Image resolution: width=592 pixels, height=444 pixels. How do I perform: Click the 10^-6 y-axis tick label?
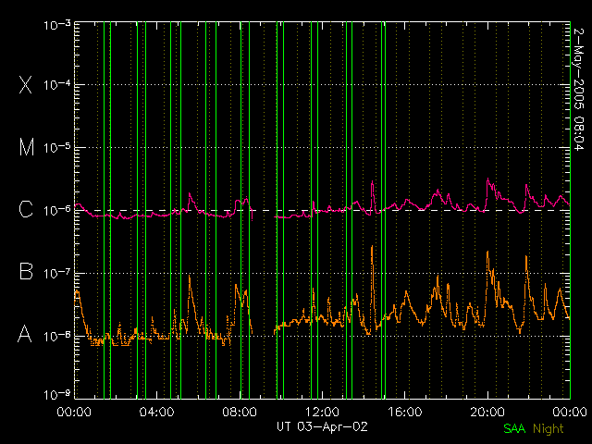click(x=57, y=211)
